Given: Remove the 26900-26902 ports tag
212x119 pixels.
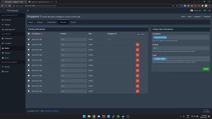Looking at the screenshot, I should (155, 59).
